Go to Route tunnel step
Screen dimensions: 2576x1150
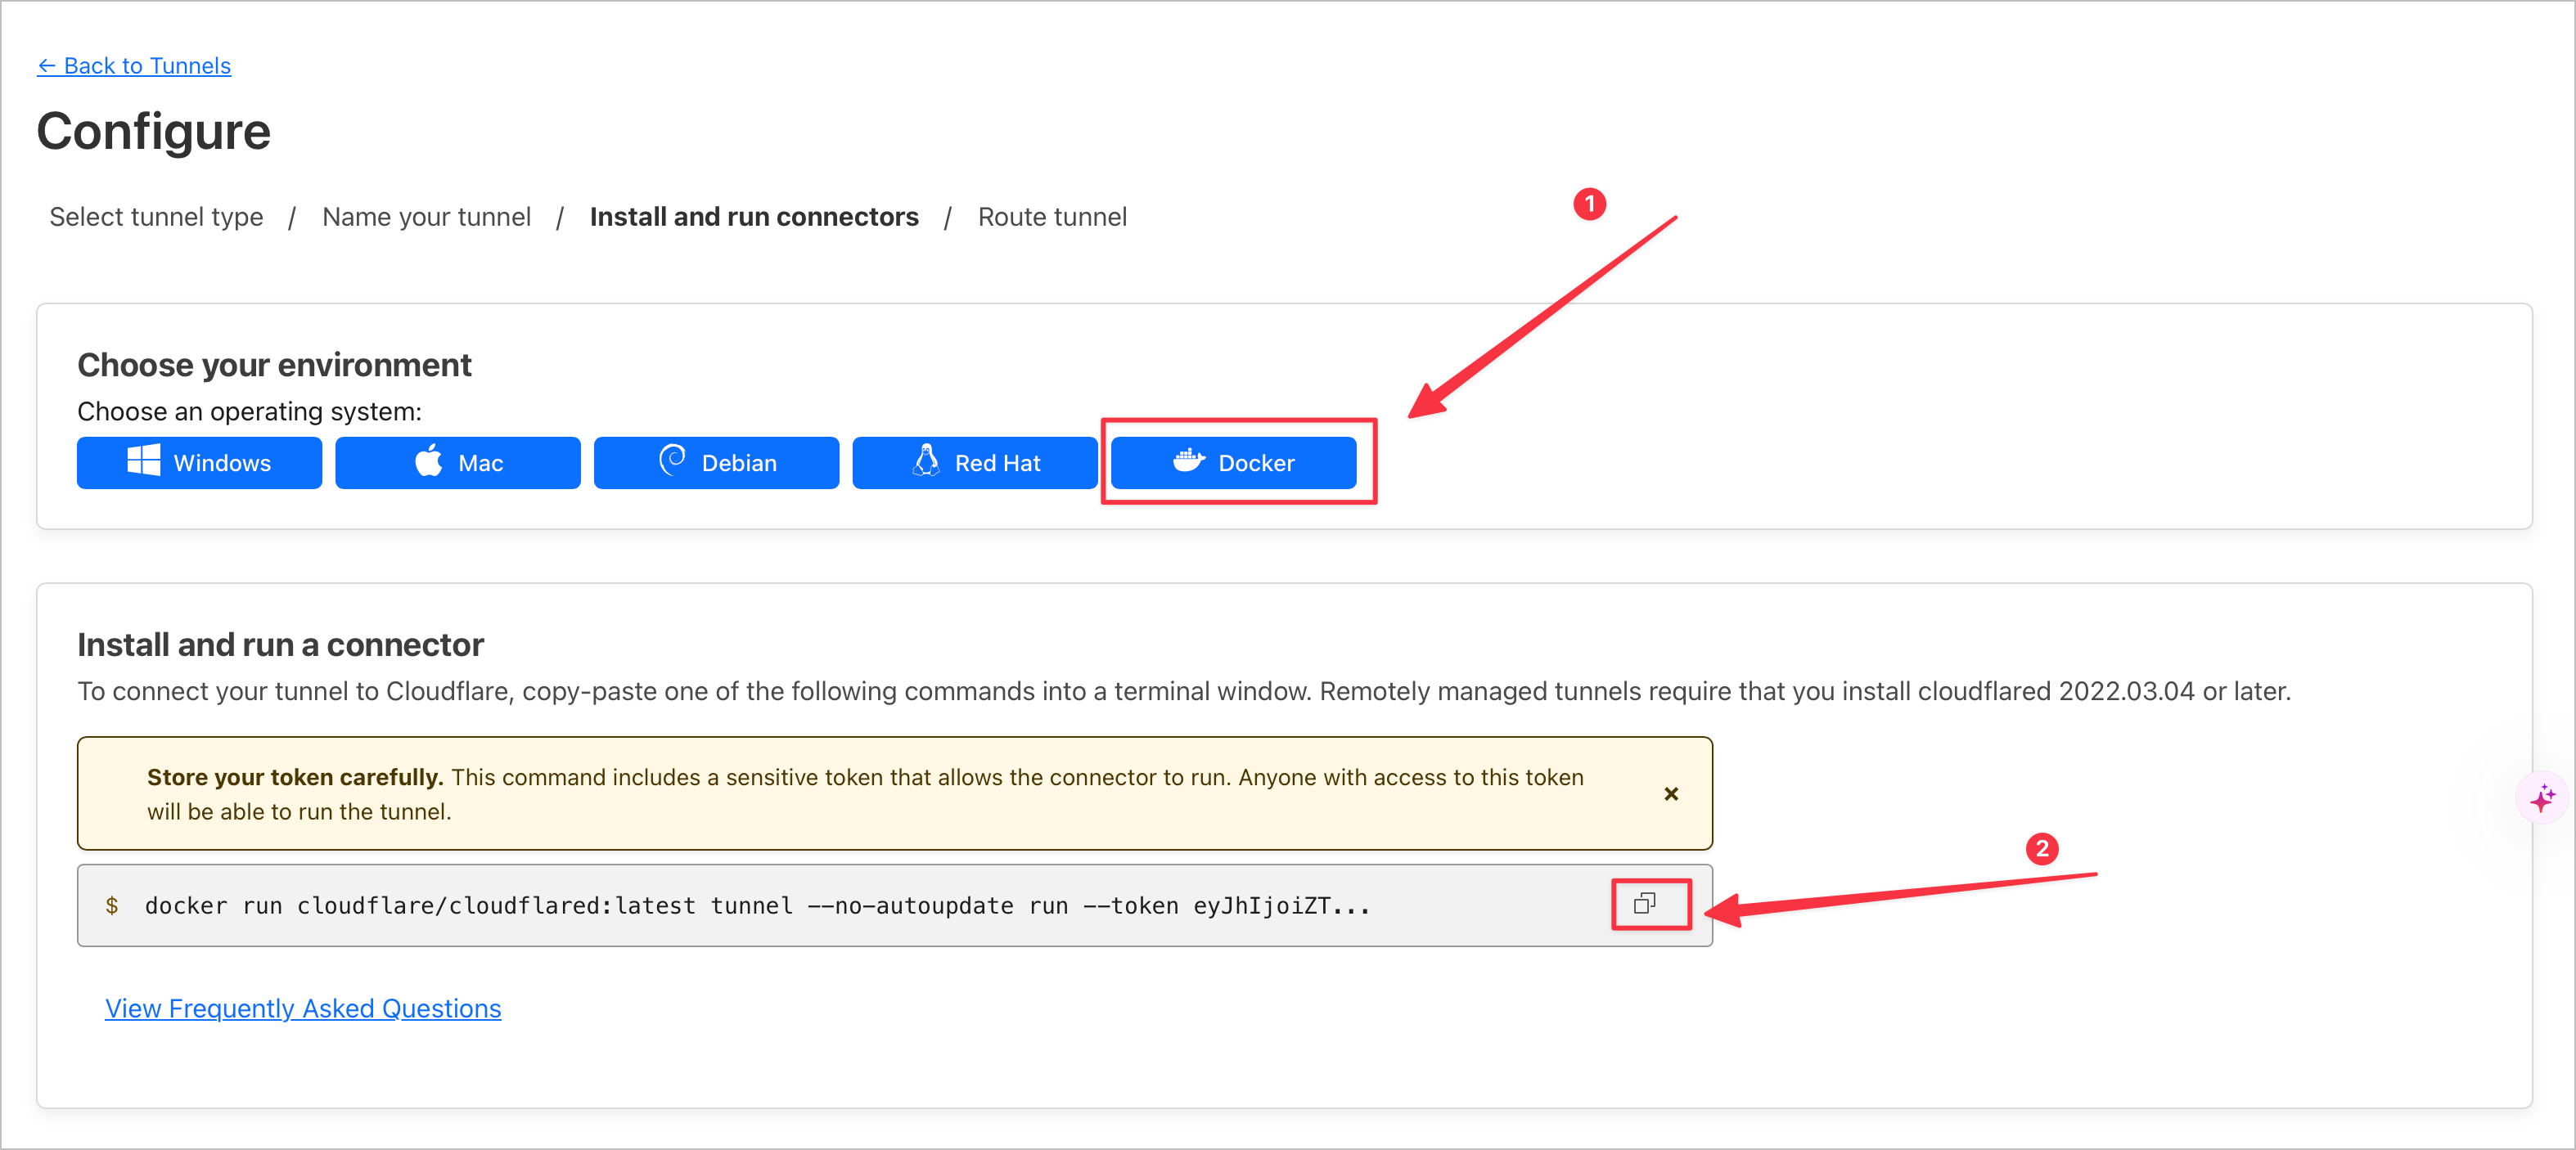point(1052,217)
